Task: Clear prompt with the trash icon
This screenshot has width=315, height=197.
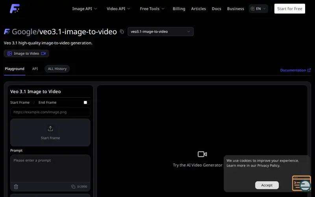Action: (16, 186)
